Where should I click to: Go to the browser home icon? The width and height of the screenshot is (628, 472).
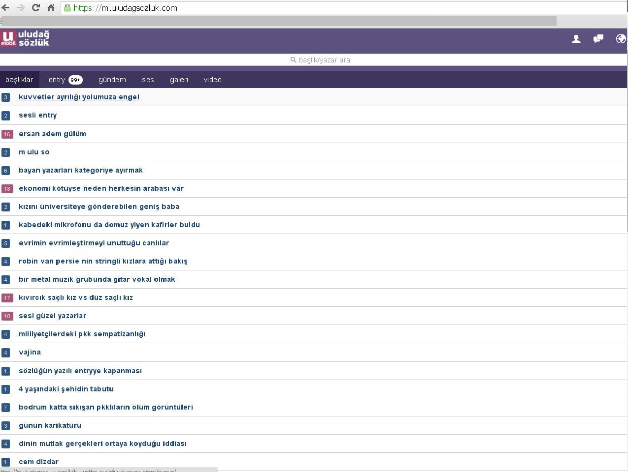click(51, 8)
